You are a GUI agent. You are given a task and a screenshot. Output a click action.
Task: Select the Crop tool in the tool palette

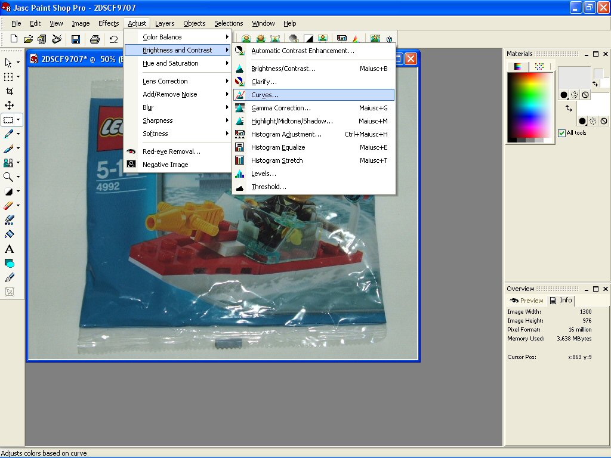(x=9, y=91)
